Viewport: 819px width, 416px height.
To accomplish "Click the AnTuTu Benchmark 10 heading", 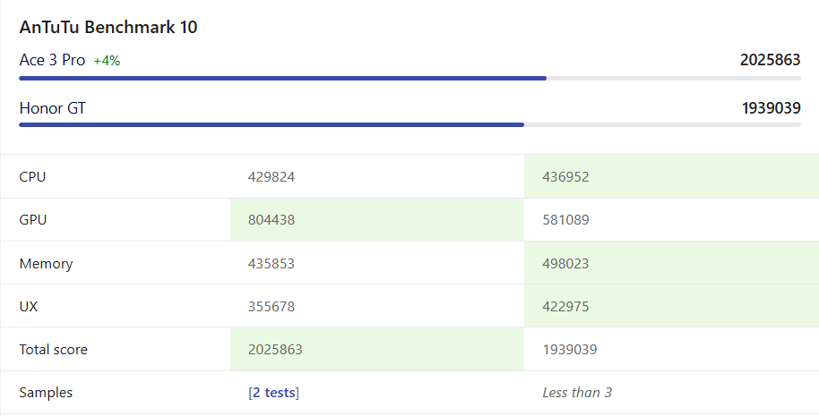I will click(x=108, y=27).
